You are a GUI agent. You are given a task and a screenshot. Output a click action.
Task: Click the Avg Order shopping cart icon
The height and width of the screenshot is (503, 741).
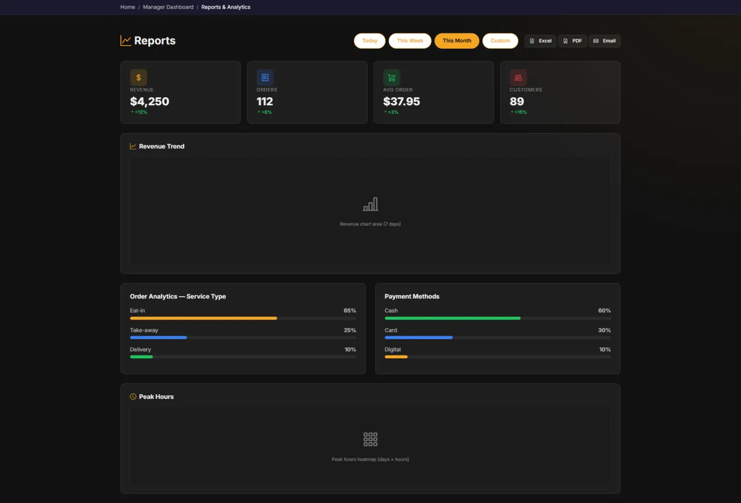[x=391, y=78]
